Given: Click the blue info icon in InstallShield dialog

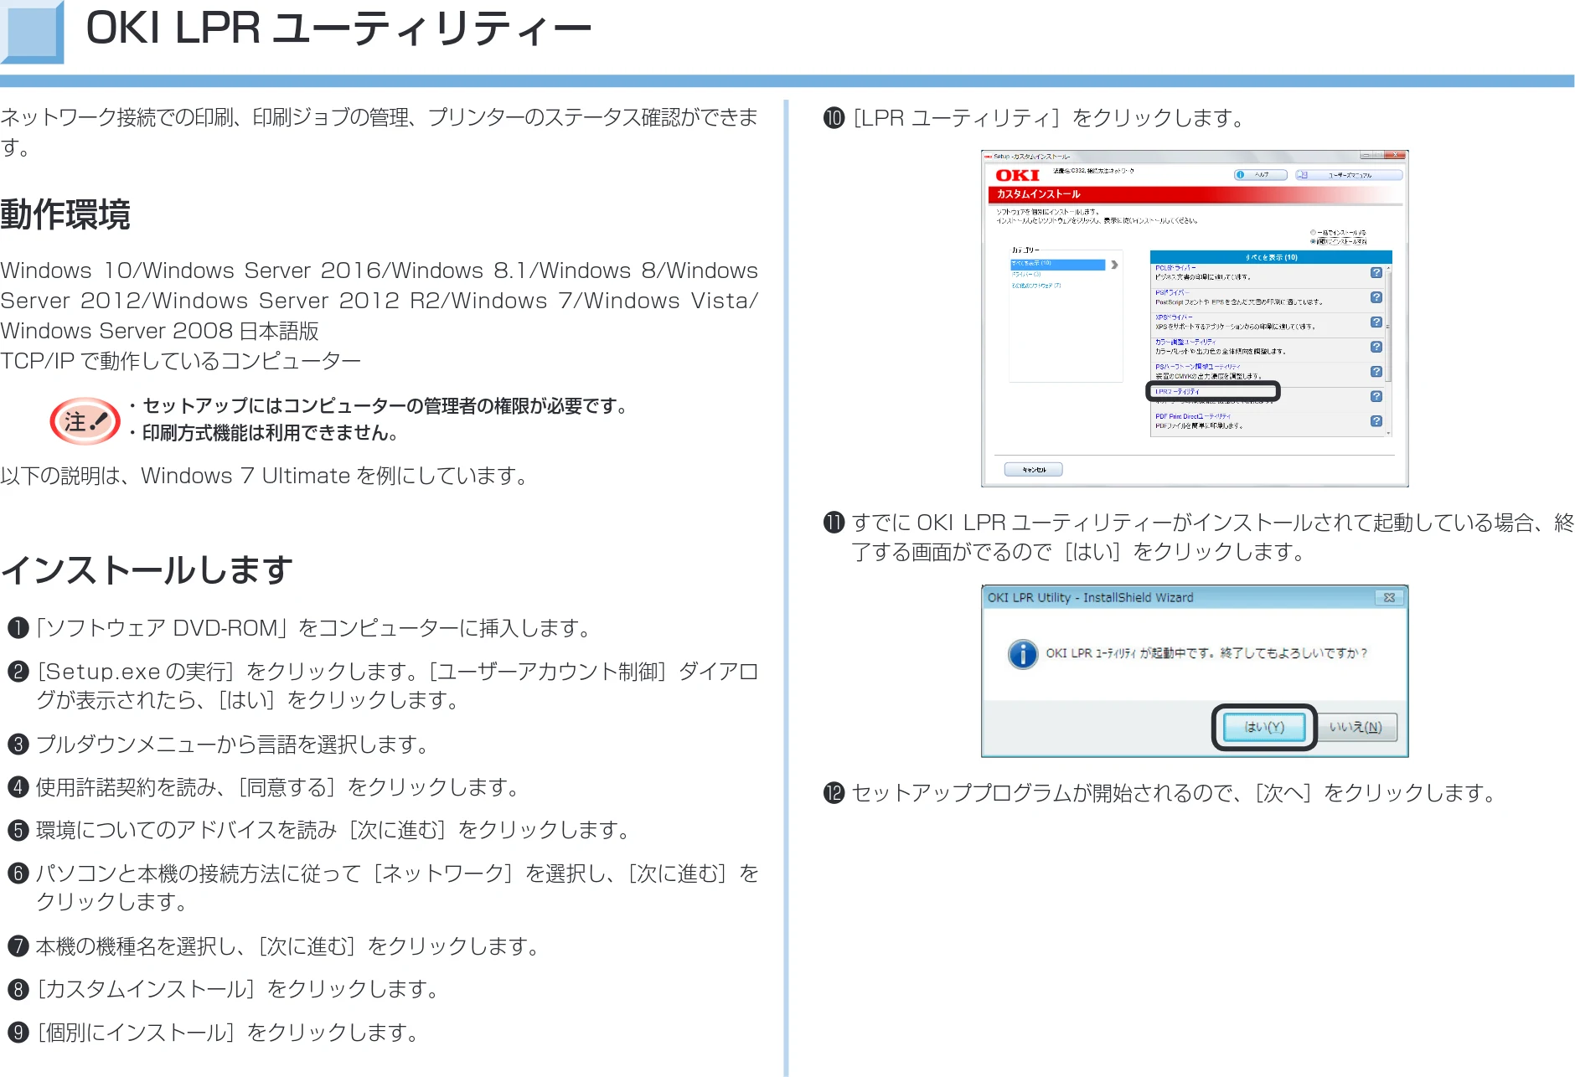Looking at the screenshot, I should (1022, 653).
